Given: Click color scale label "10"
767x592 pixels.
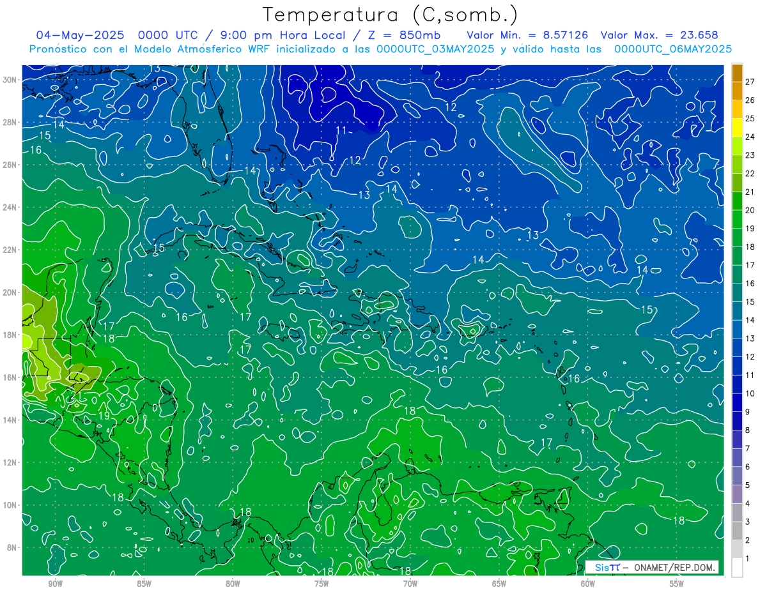Looking at the screenshot, I should [x=750, y=393].
